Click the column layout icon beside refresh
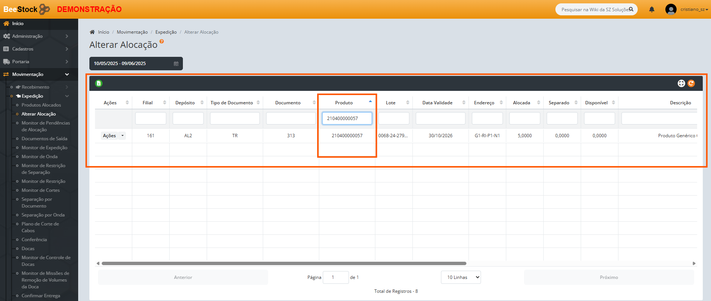This screenshot has height=301, width=711. click(x=681, y=83)
